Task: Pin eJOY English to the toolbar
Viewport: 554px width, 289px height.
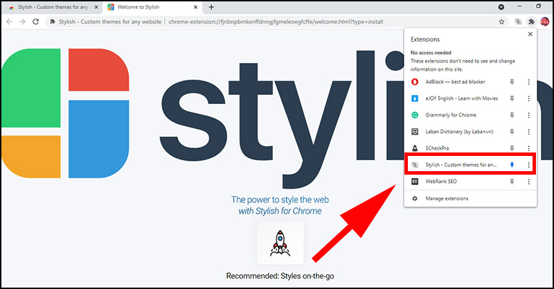Action: click(512, 98)
